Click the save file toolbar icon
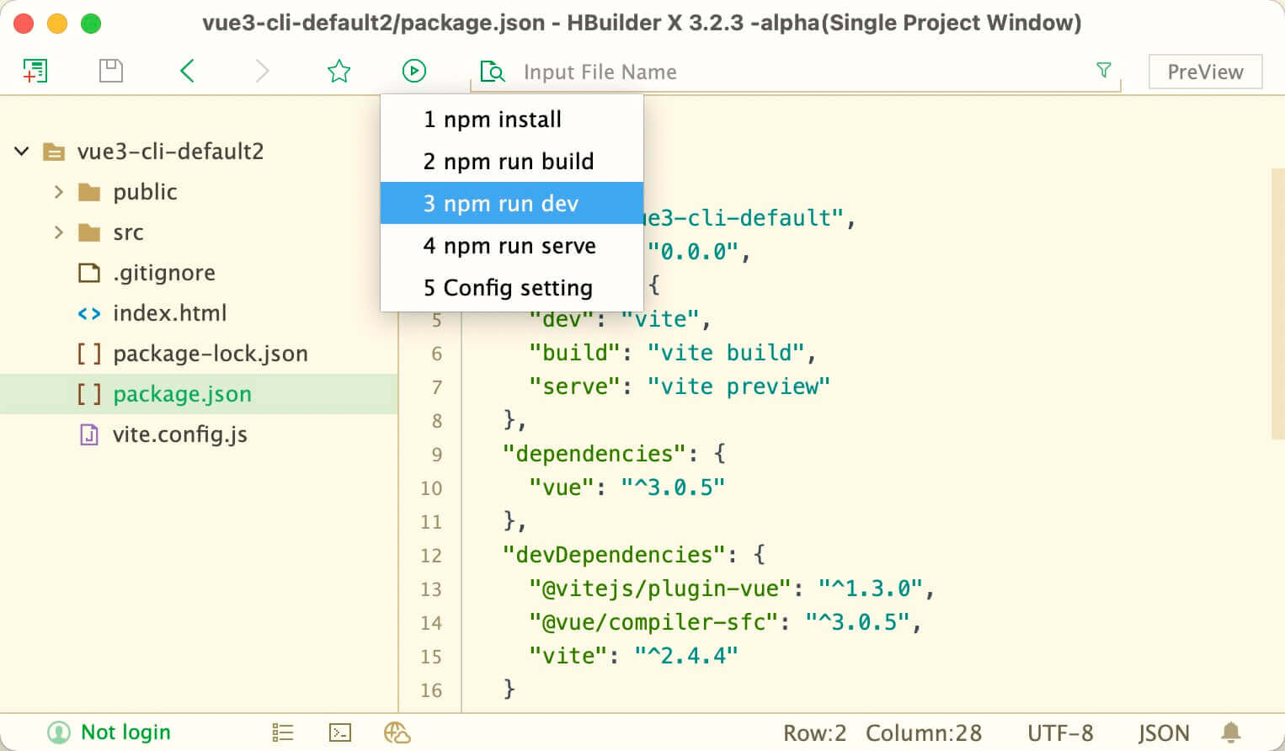 pos(111,71)
